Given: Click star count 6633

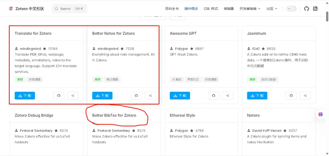Looking at the screenshot, I should pyautogui.click(x=271, y=48).
